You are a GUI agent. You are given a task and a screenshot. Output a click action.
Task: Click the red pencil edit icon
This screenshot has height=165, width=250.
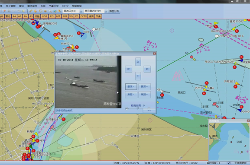point(4,11)
